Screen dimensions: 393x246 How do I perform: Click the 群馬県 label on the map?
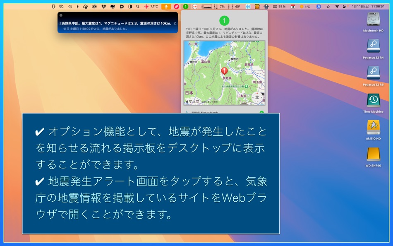tap(249, 65)
